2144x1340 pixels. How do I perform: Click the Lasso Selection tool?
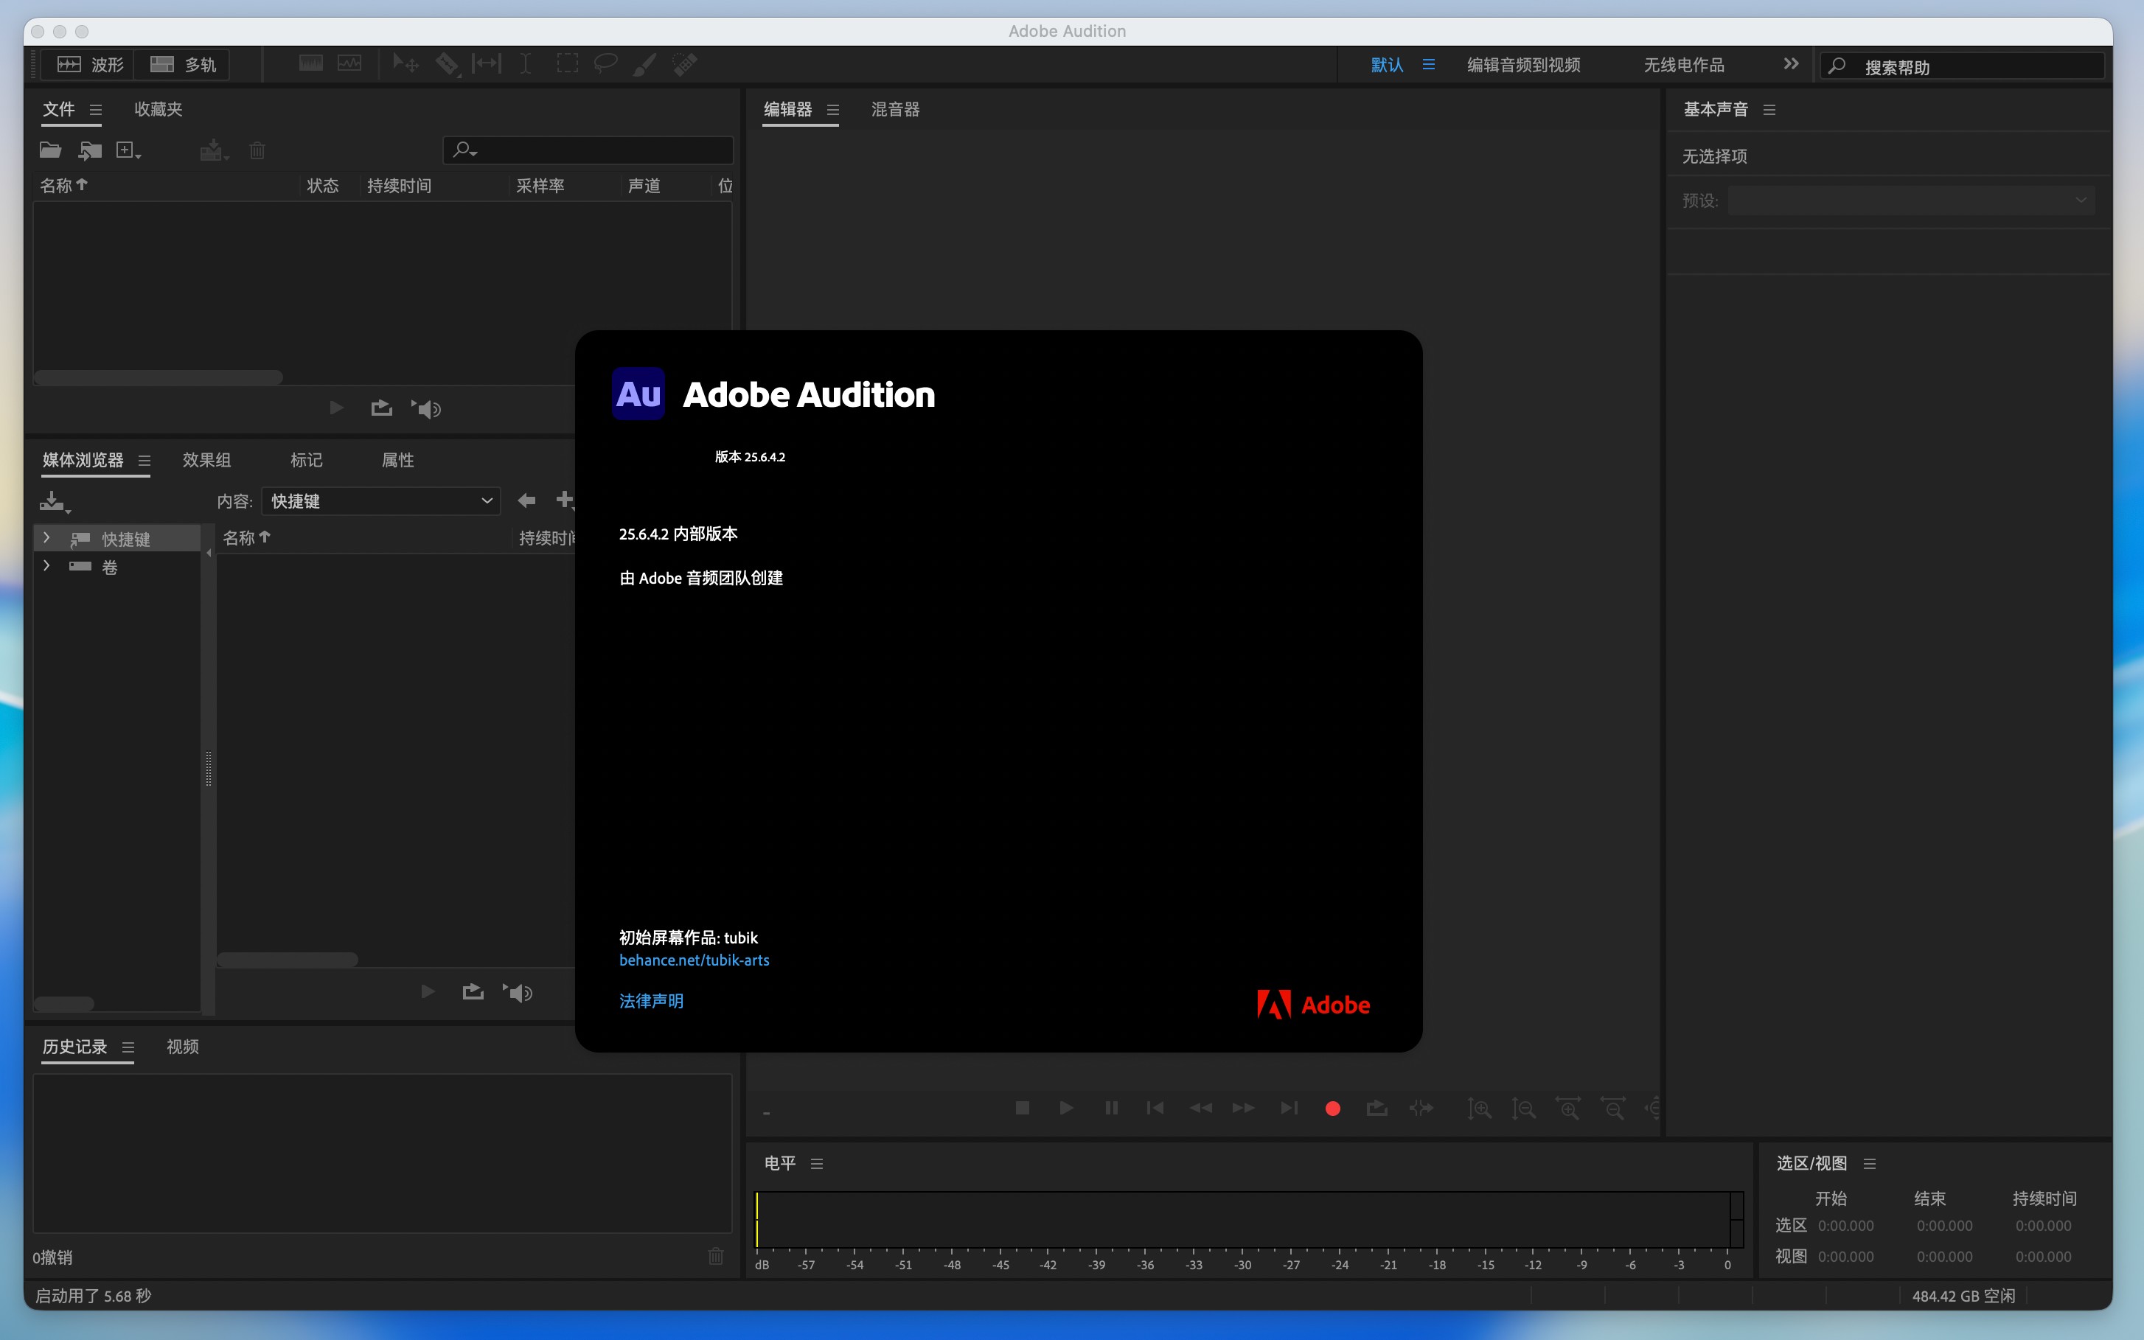(x=605, y=64)
